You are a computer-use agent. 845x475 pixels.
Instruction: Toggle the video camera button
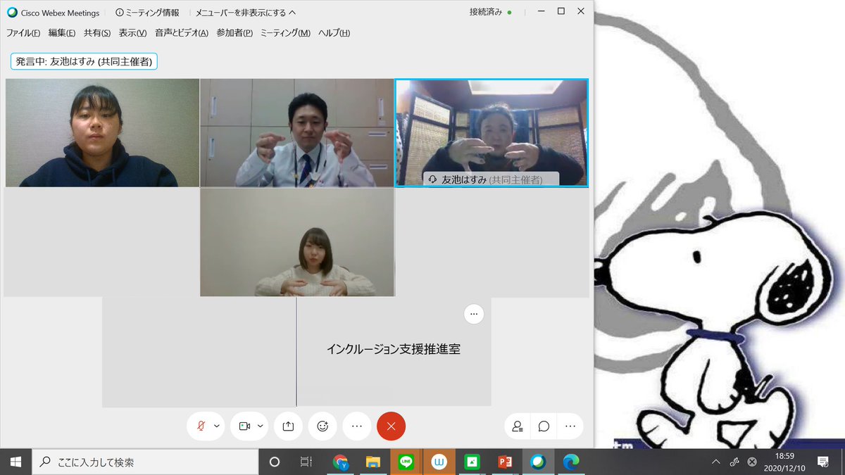pyautogui.click(x=244, y=426)
